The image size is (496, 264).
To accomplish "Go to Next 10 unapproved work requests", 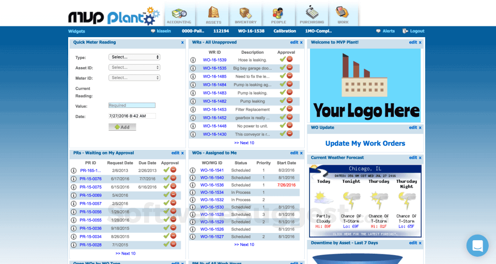I will click(x=244, y=143).
